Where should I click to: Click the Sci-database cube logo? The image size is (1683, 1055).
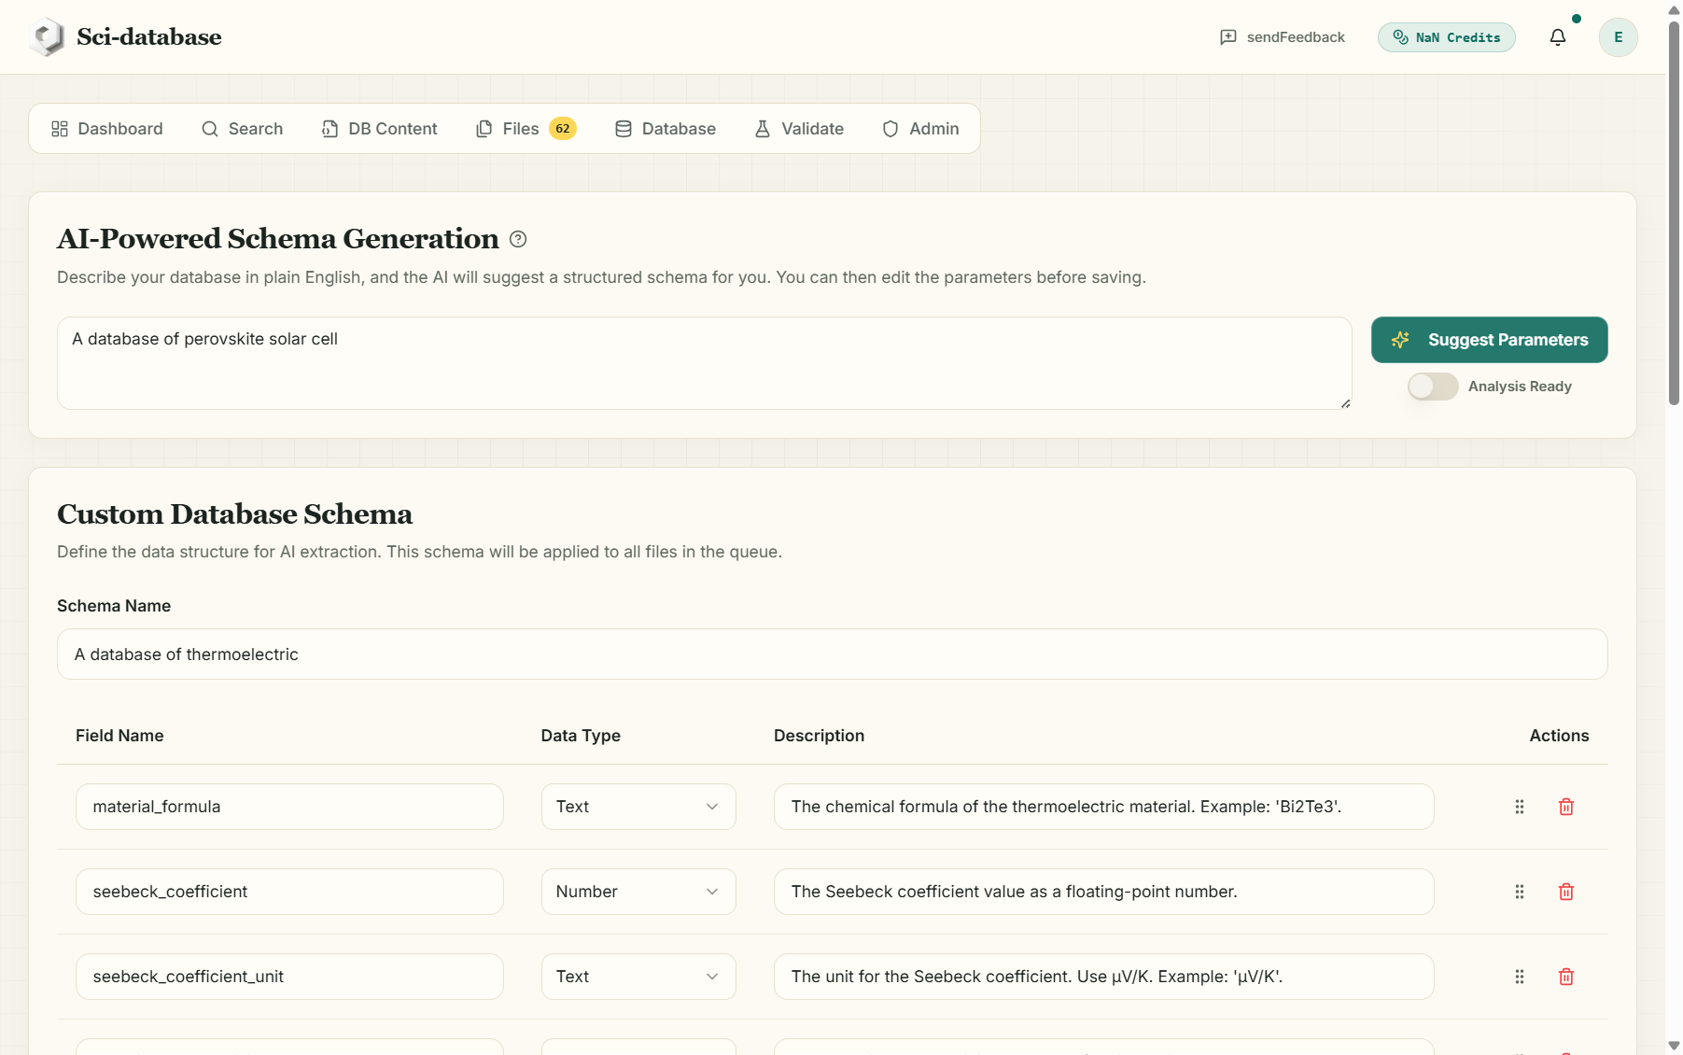[x=47, y=37]
